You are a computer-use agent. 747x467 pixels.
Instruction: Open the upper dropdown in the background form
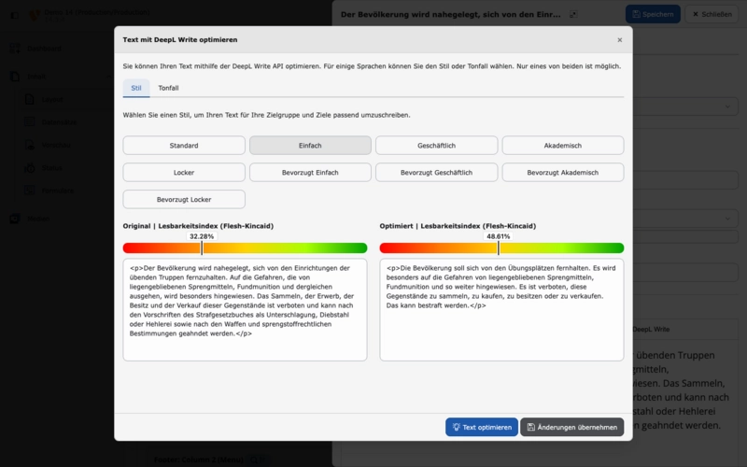[x=685, y=106]
